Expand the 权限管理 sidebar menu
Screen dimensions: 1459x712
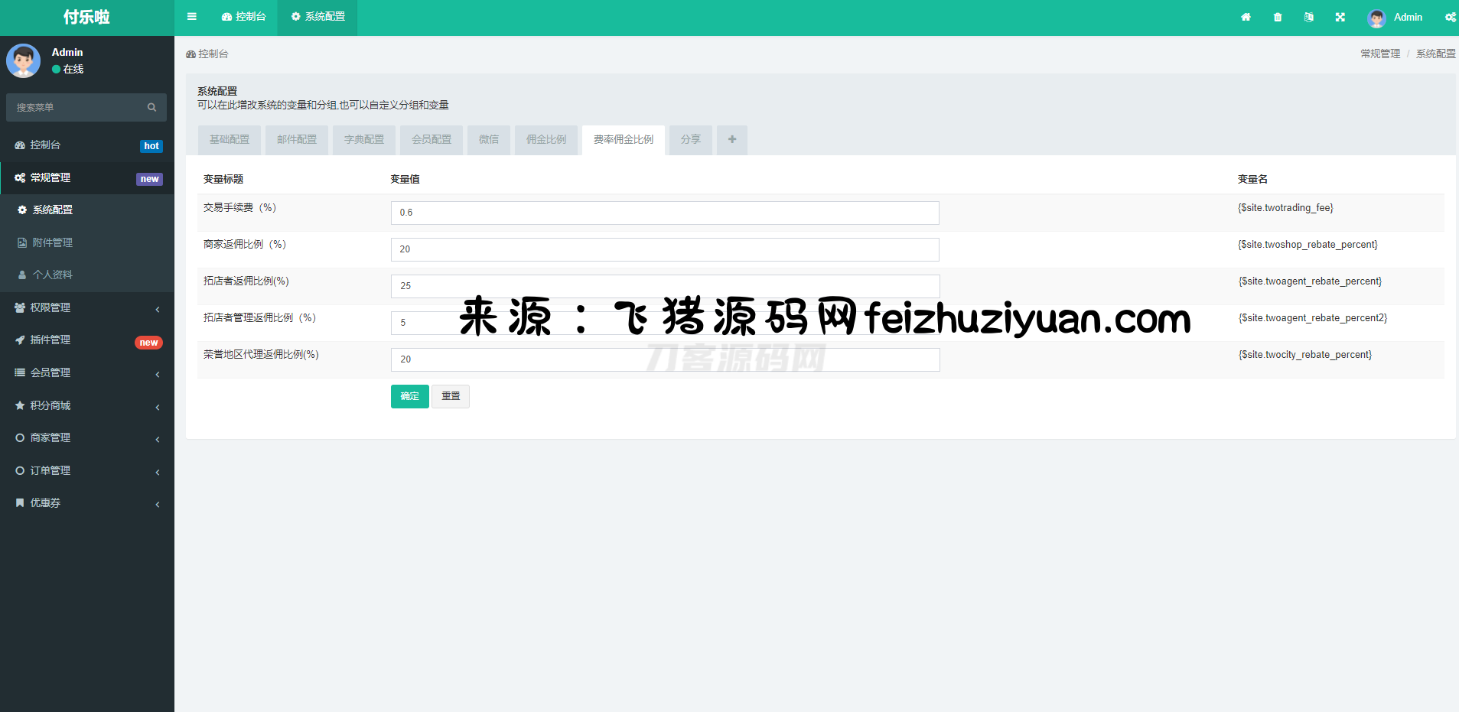click(x=86, y=307)
